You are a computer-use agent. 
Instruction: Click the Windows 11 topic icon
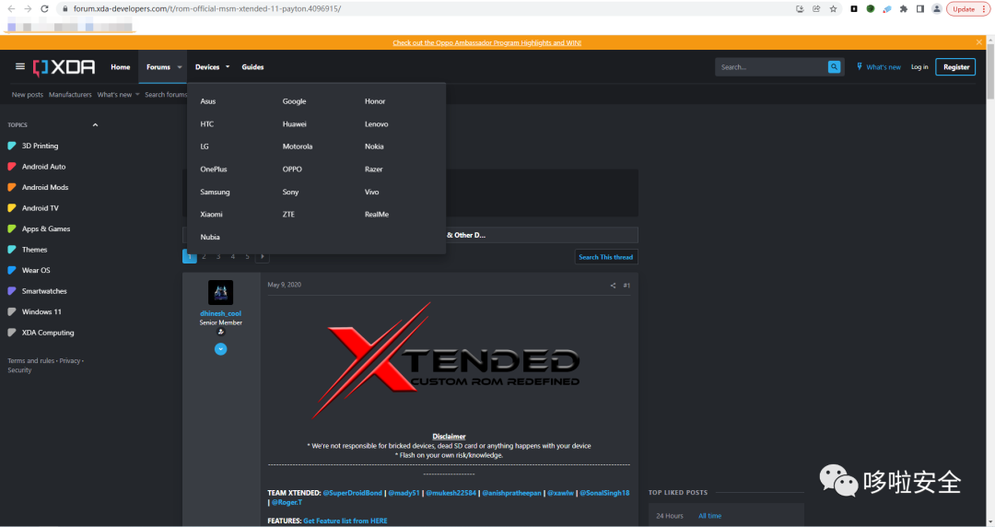[11, 311]
